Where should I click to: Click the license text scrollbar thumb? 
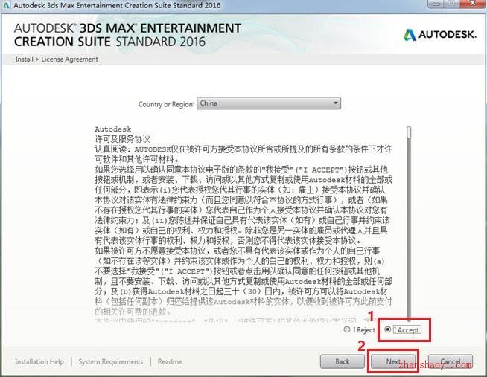click(x=409, y=132)
